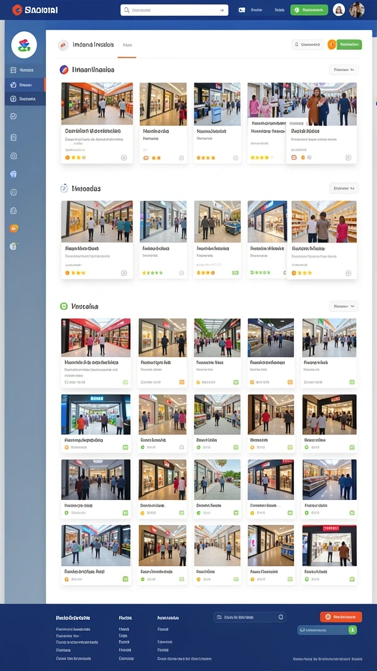Viewport: 377px width, 671px height.
Task: Select the orange circular icon in the left sidebar
Action: (14, 229)
